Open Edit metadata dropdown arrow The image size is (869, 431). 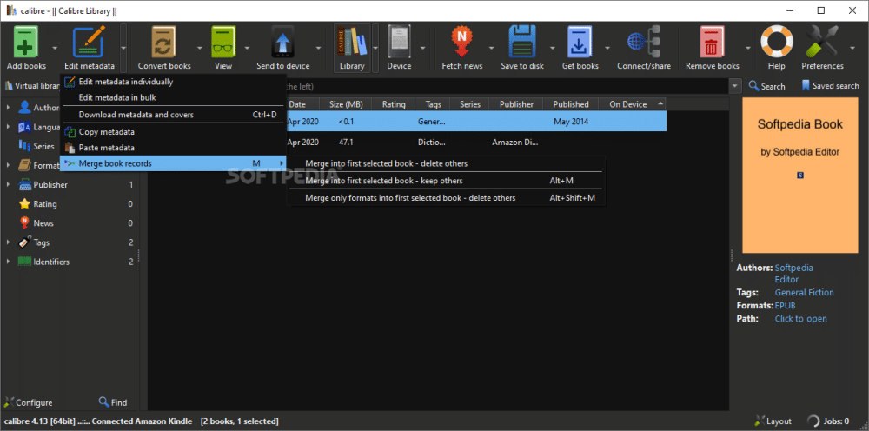123,48
